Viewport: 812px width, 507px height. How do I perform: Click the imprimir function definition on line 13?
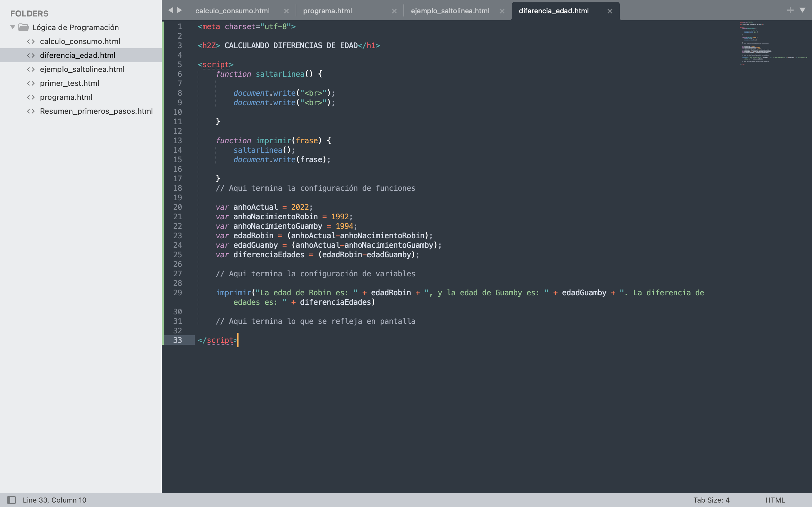tap(273, 140)
